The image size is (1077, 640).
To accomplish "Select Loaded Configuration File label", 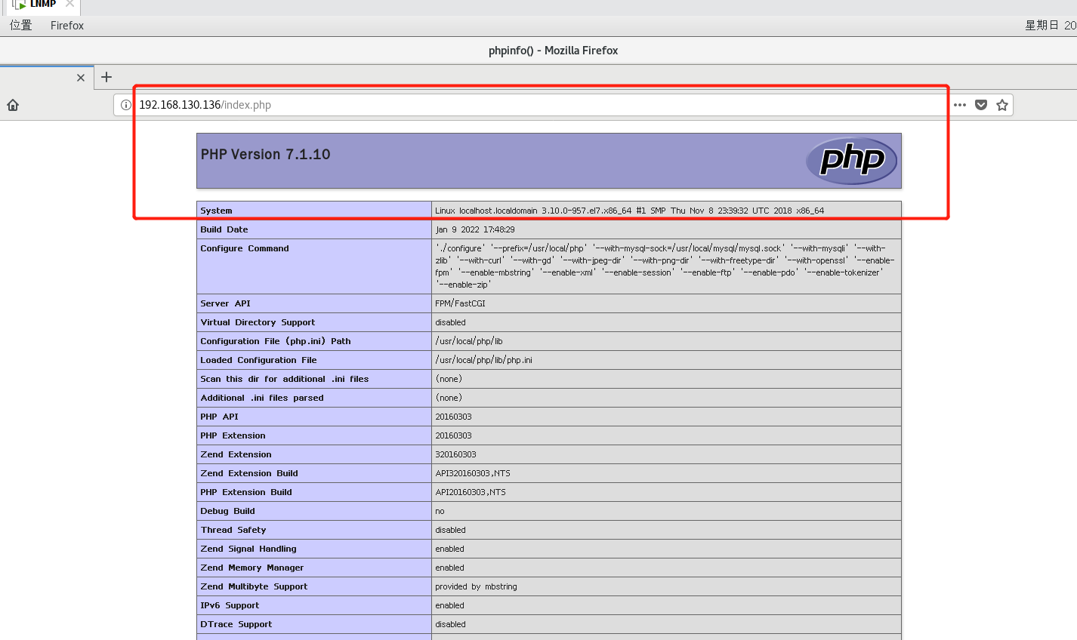I will (258, 360).
